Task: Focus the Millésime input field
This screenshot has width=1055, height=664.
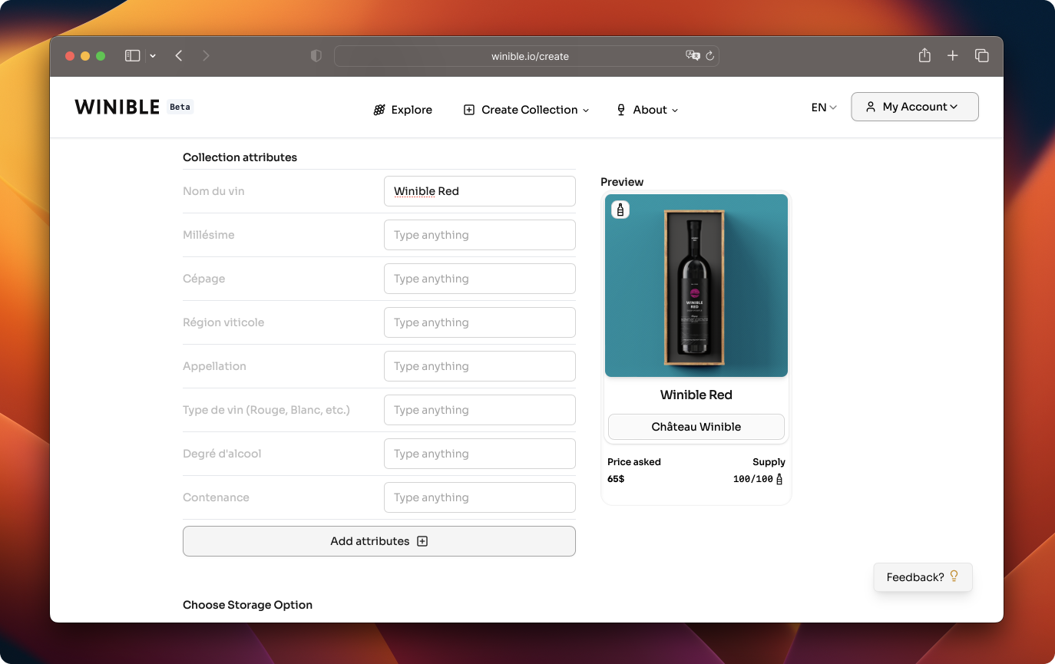Action: click(x=480, y=235)
